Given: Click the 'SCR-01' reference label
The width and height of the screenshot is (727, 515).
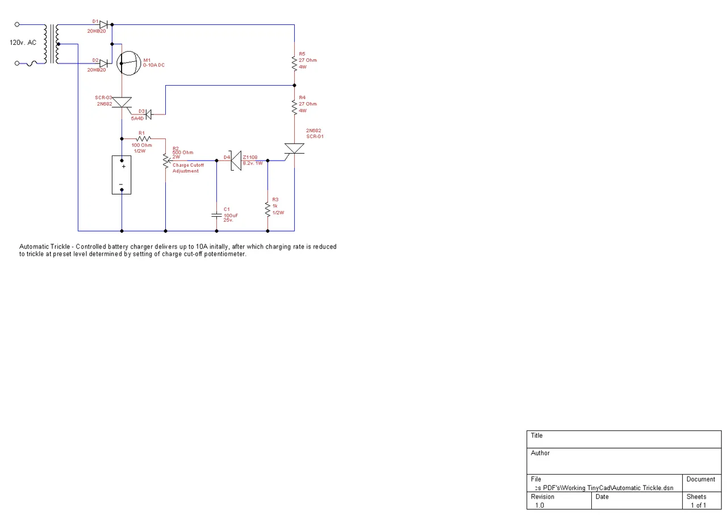Looking at the screenshot, I should [315, 137].
